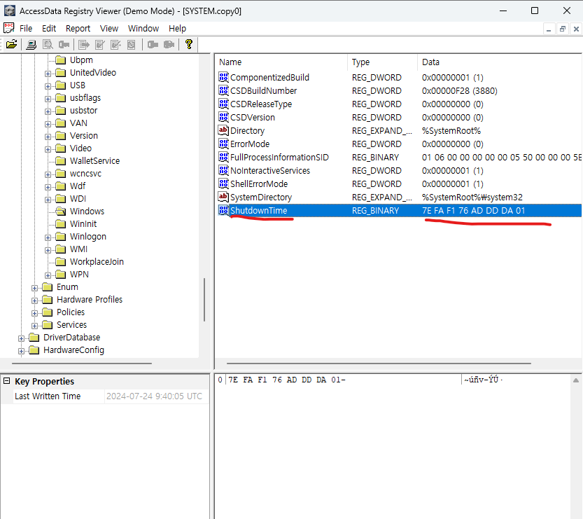Select the NoInteractiveServices value name
This screenshot has height=519, width=583.
270,170
